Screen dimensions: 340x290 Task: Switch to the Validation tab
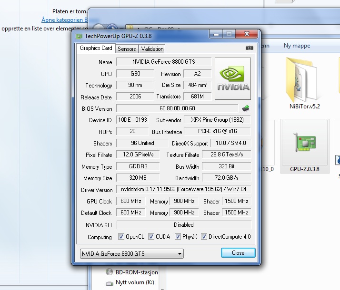152,48
